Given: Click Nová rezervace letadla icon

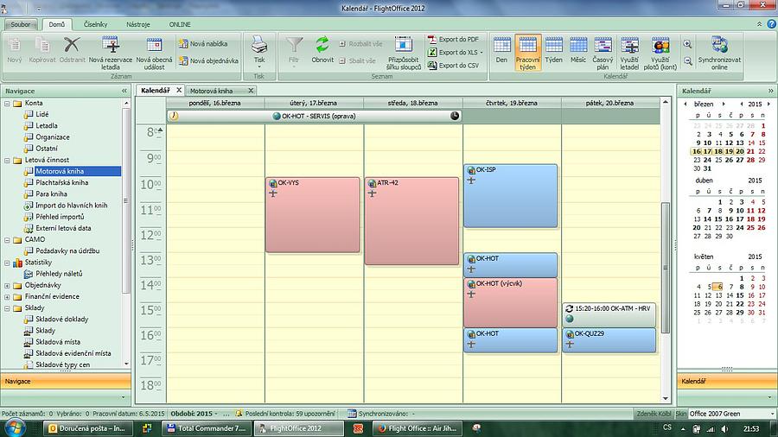Looking at the screenshot, I should tap(110, 45).
